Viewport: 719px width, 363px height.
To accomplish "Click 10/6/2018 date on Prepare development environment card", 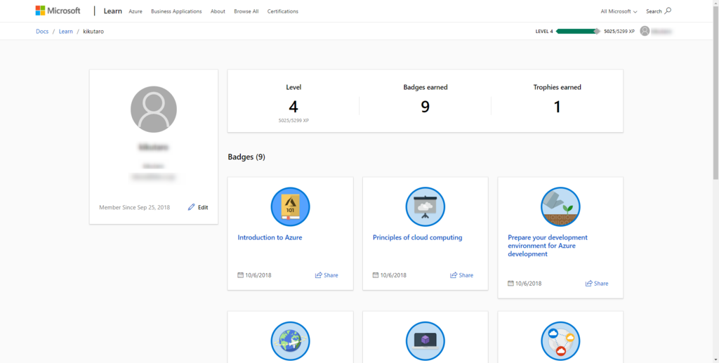I will point(528,283).
